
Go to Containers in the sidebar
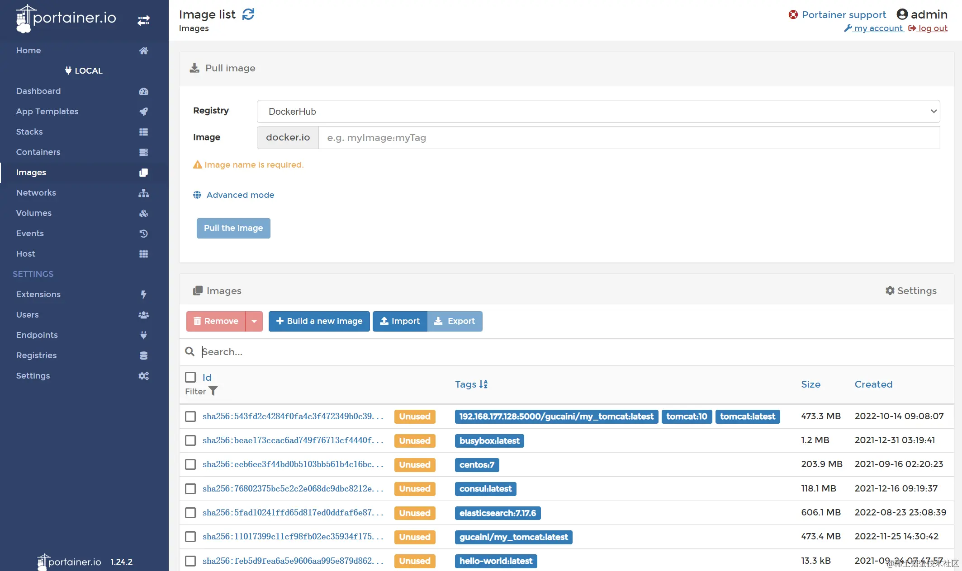38,152
